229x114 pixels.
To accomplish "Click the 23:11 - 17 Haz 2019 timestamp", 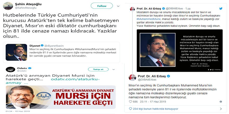I will pyautogui.click(x=153, y=102).
